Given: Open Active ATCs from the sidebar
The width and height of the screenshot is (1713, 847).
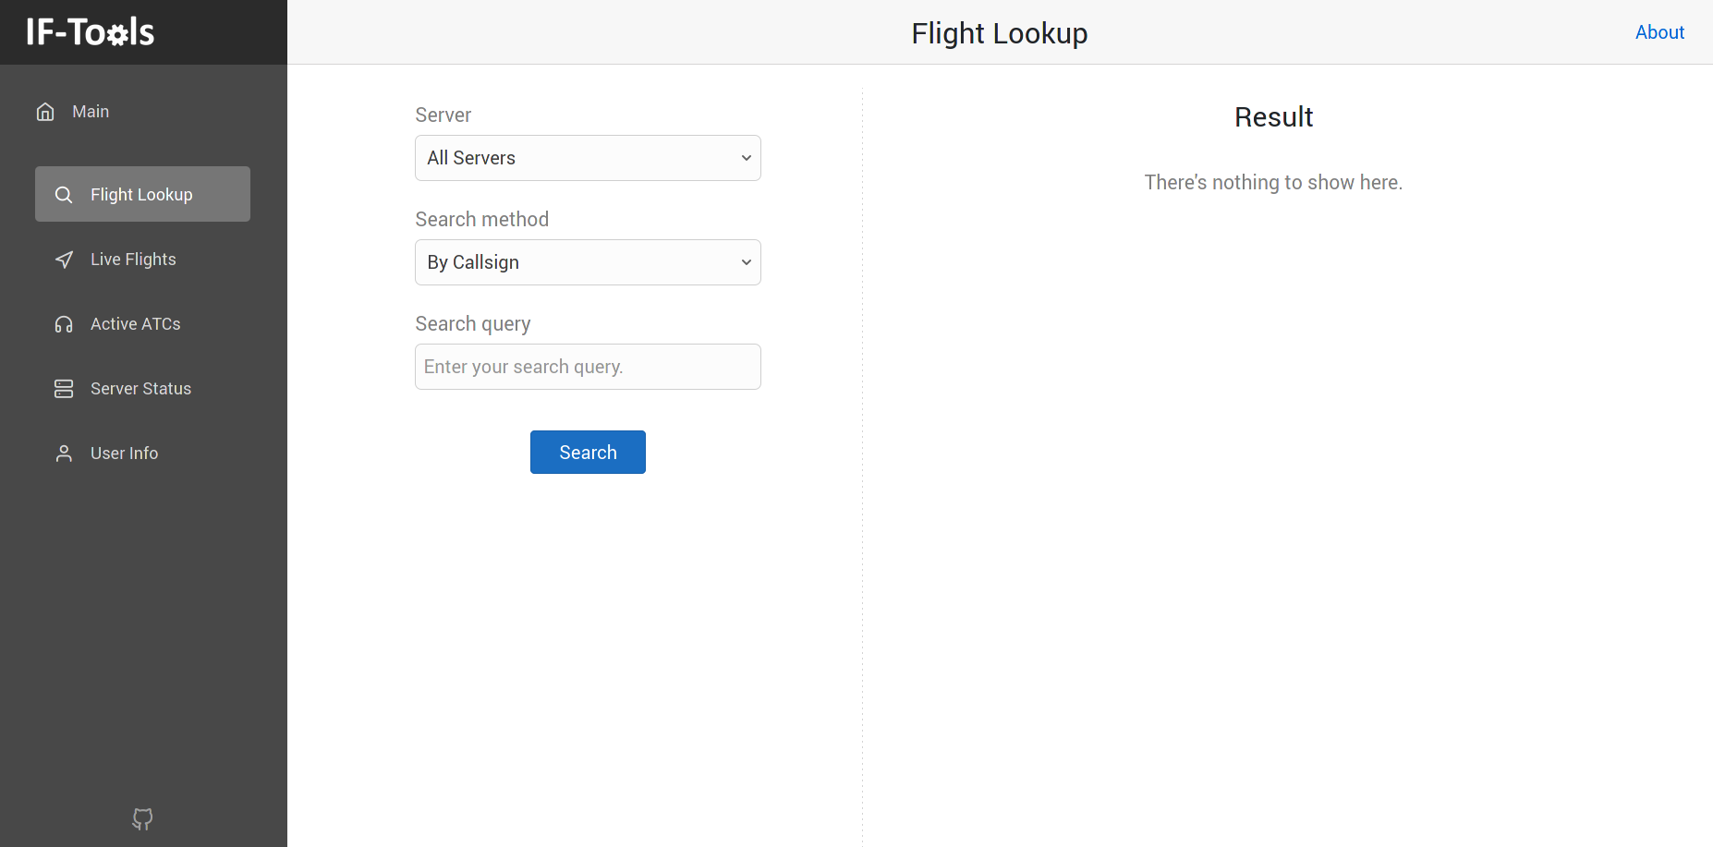Looking at the screenshot, I should tap(136, 324).
